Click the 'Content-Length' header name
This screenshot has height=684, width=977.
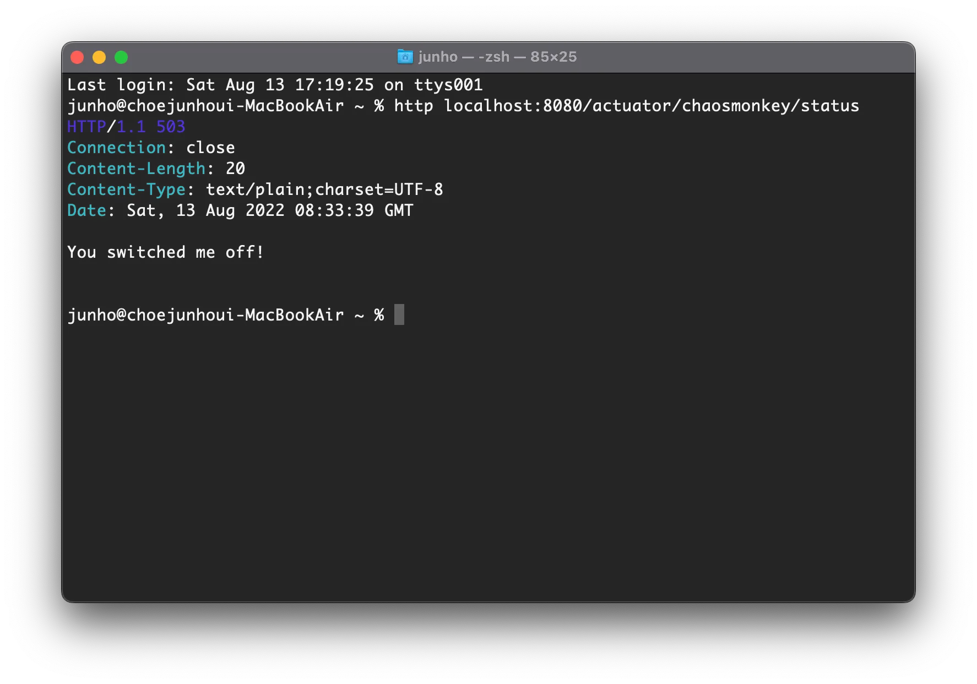(x=136, y=169)
